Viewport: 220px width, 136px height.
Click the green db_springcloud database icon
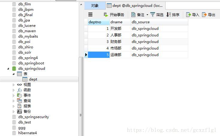pyautogui.click(x=14, y=69)
